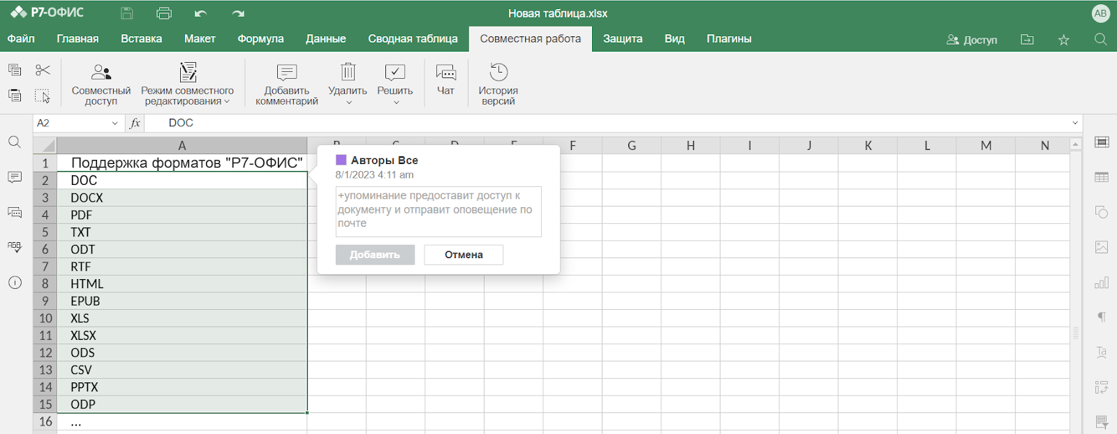
Task: Click the Print icon in title bar
Action: click(164, 13)
